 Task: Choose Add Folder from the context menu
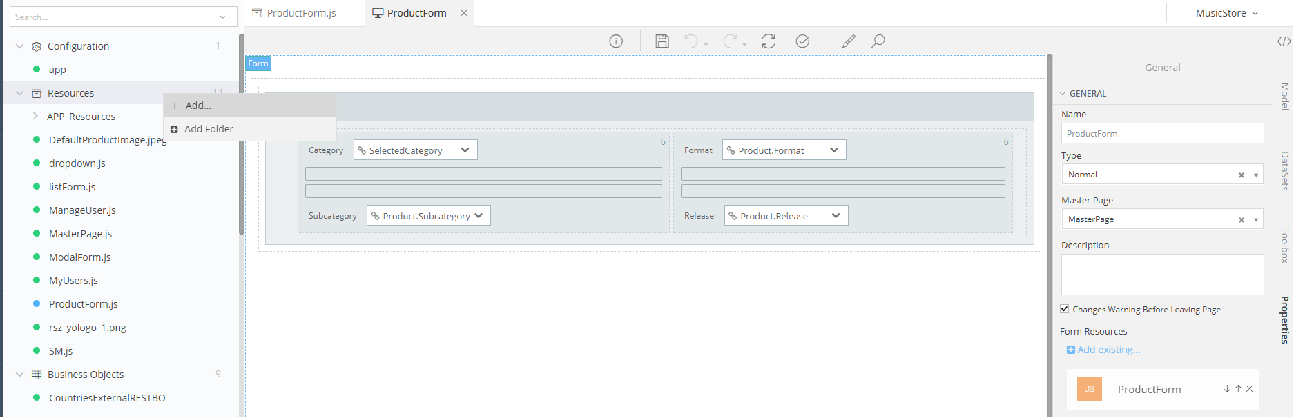(209, 129)
